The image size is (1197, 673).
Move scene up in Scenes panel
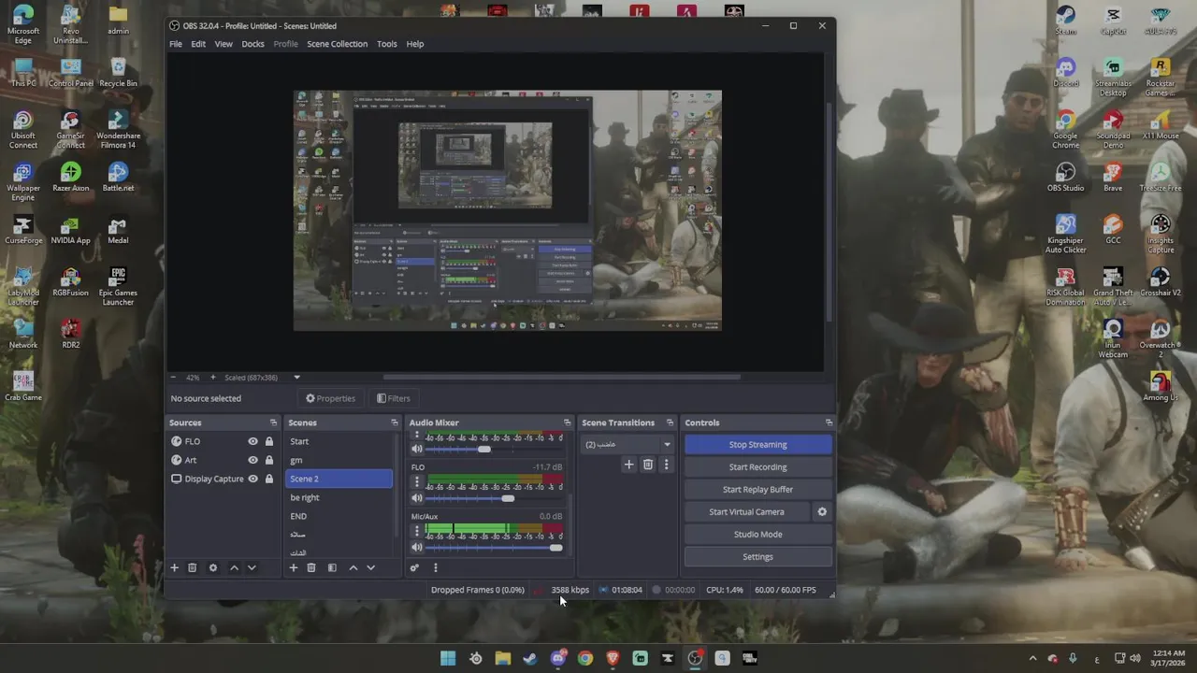(353, 567)
